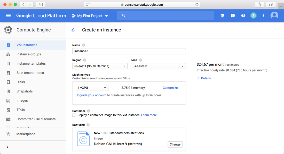Open Snapshots from the sidebar
The image size is (284, 154).
click(25, 91)
